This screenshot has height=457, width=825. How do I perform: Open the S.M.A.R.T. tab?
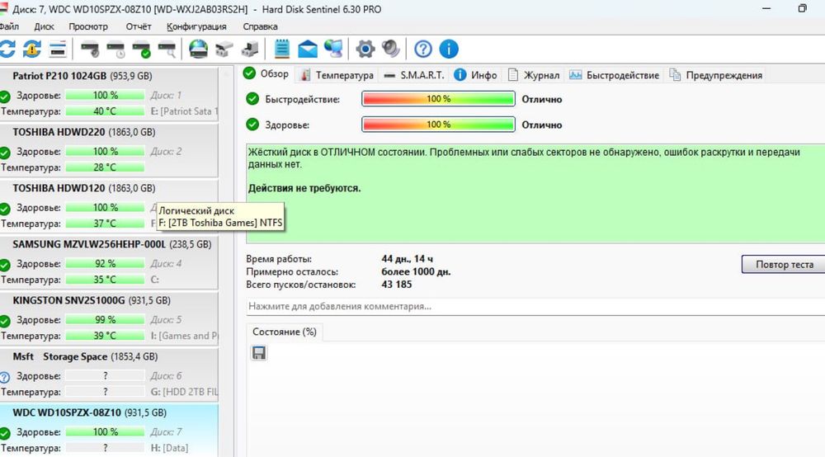414,75
